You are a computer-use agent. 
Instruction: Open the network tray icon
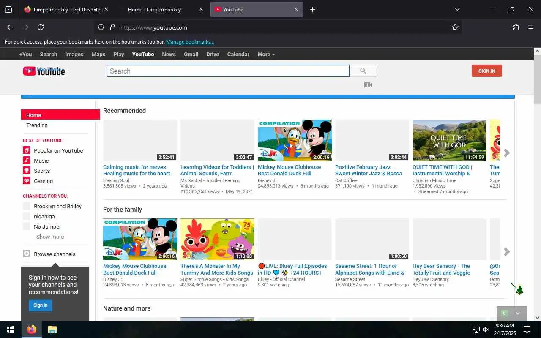(x=476, y=330)
